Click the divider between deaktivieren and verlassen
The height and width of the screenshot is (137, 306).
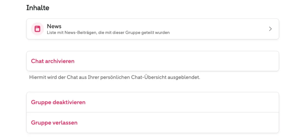(153, 112)
